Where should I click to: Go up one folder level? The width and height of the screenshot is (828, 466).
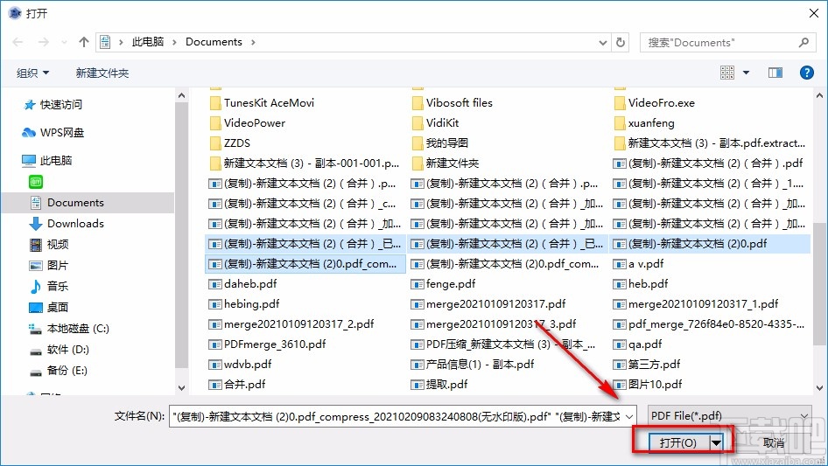pos(83,42)
